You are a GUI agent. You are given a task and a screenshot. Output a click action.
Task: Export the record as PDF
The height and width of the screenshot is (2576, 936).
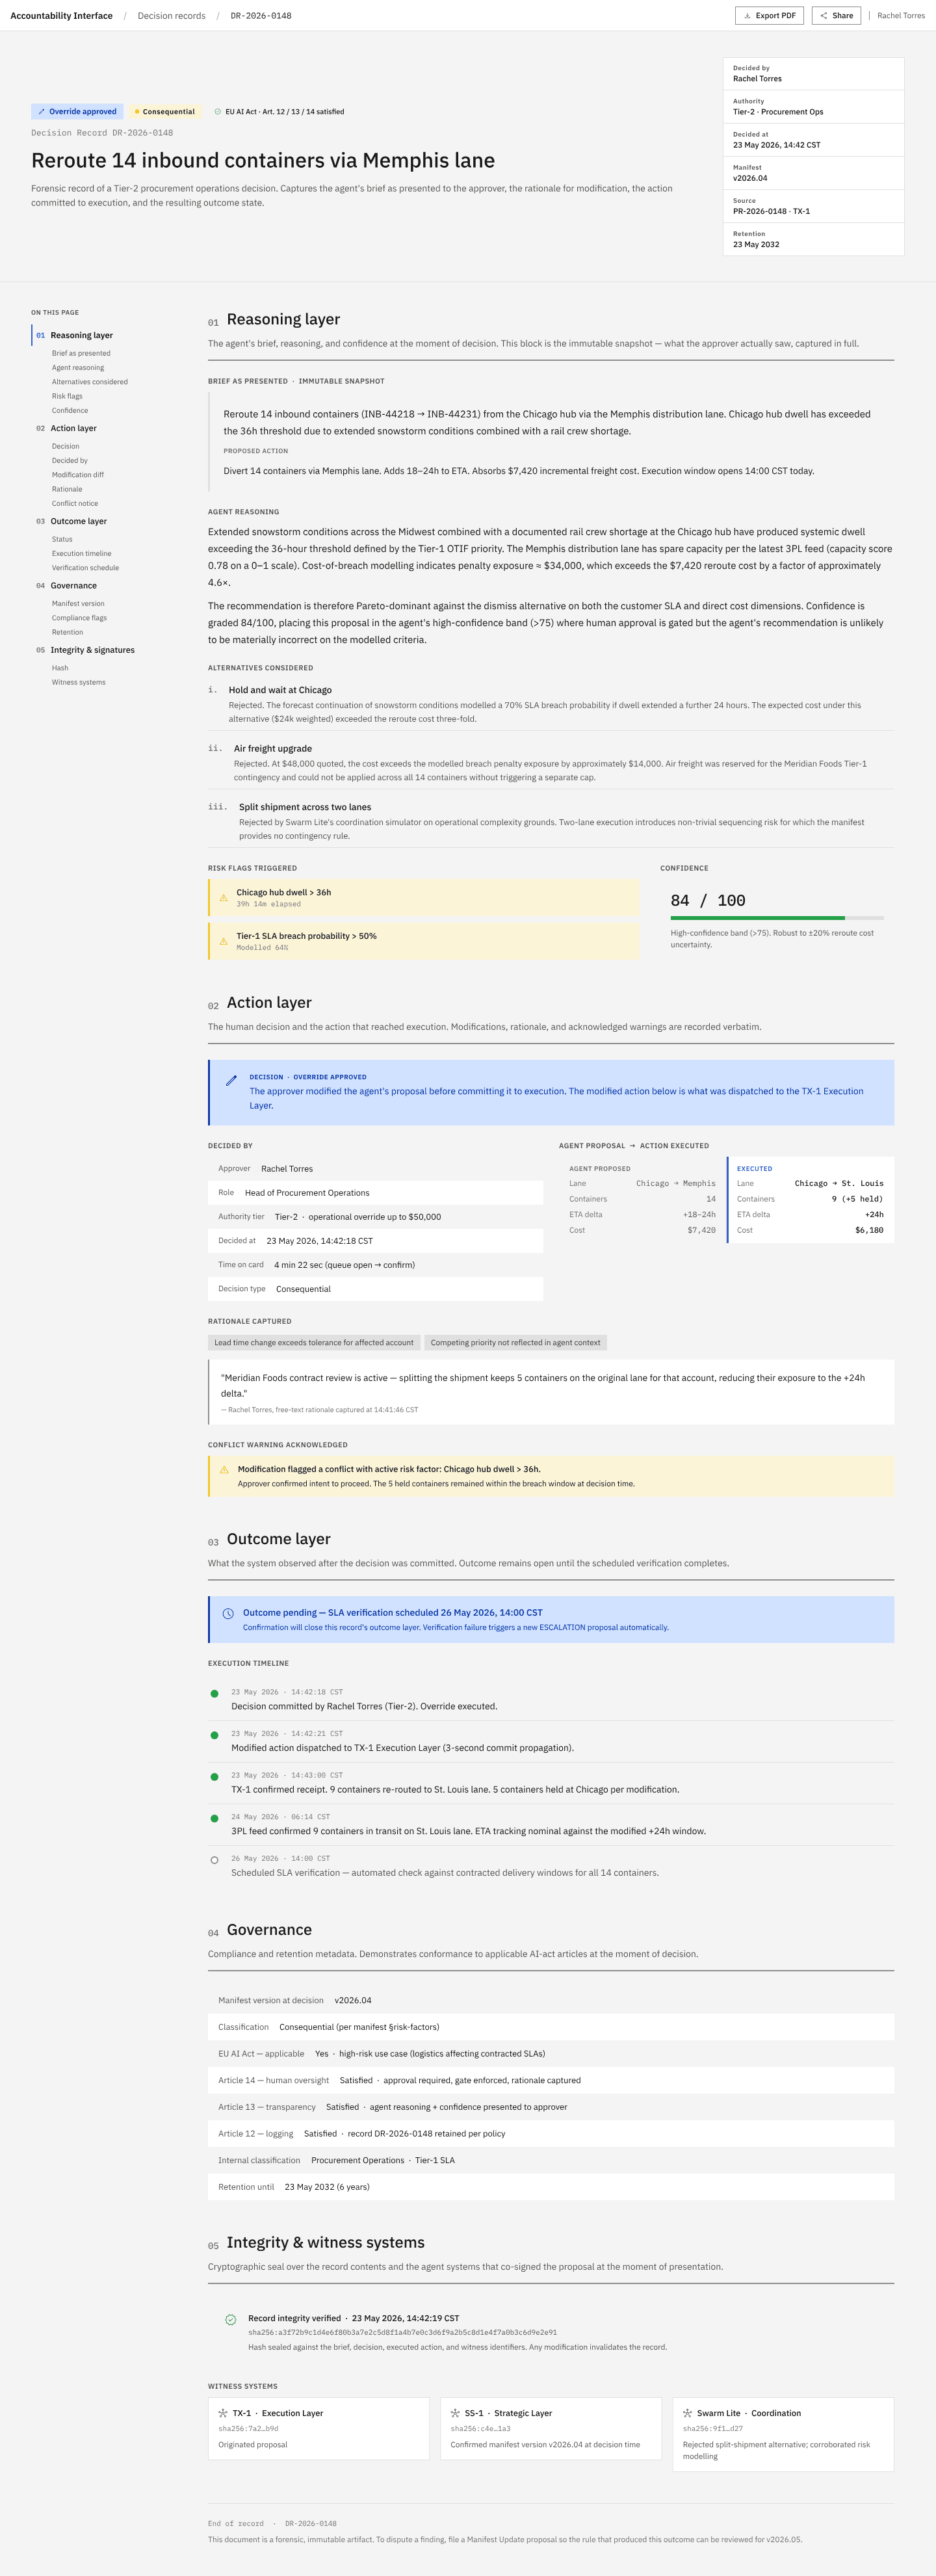pos(769,16)
